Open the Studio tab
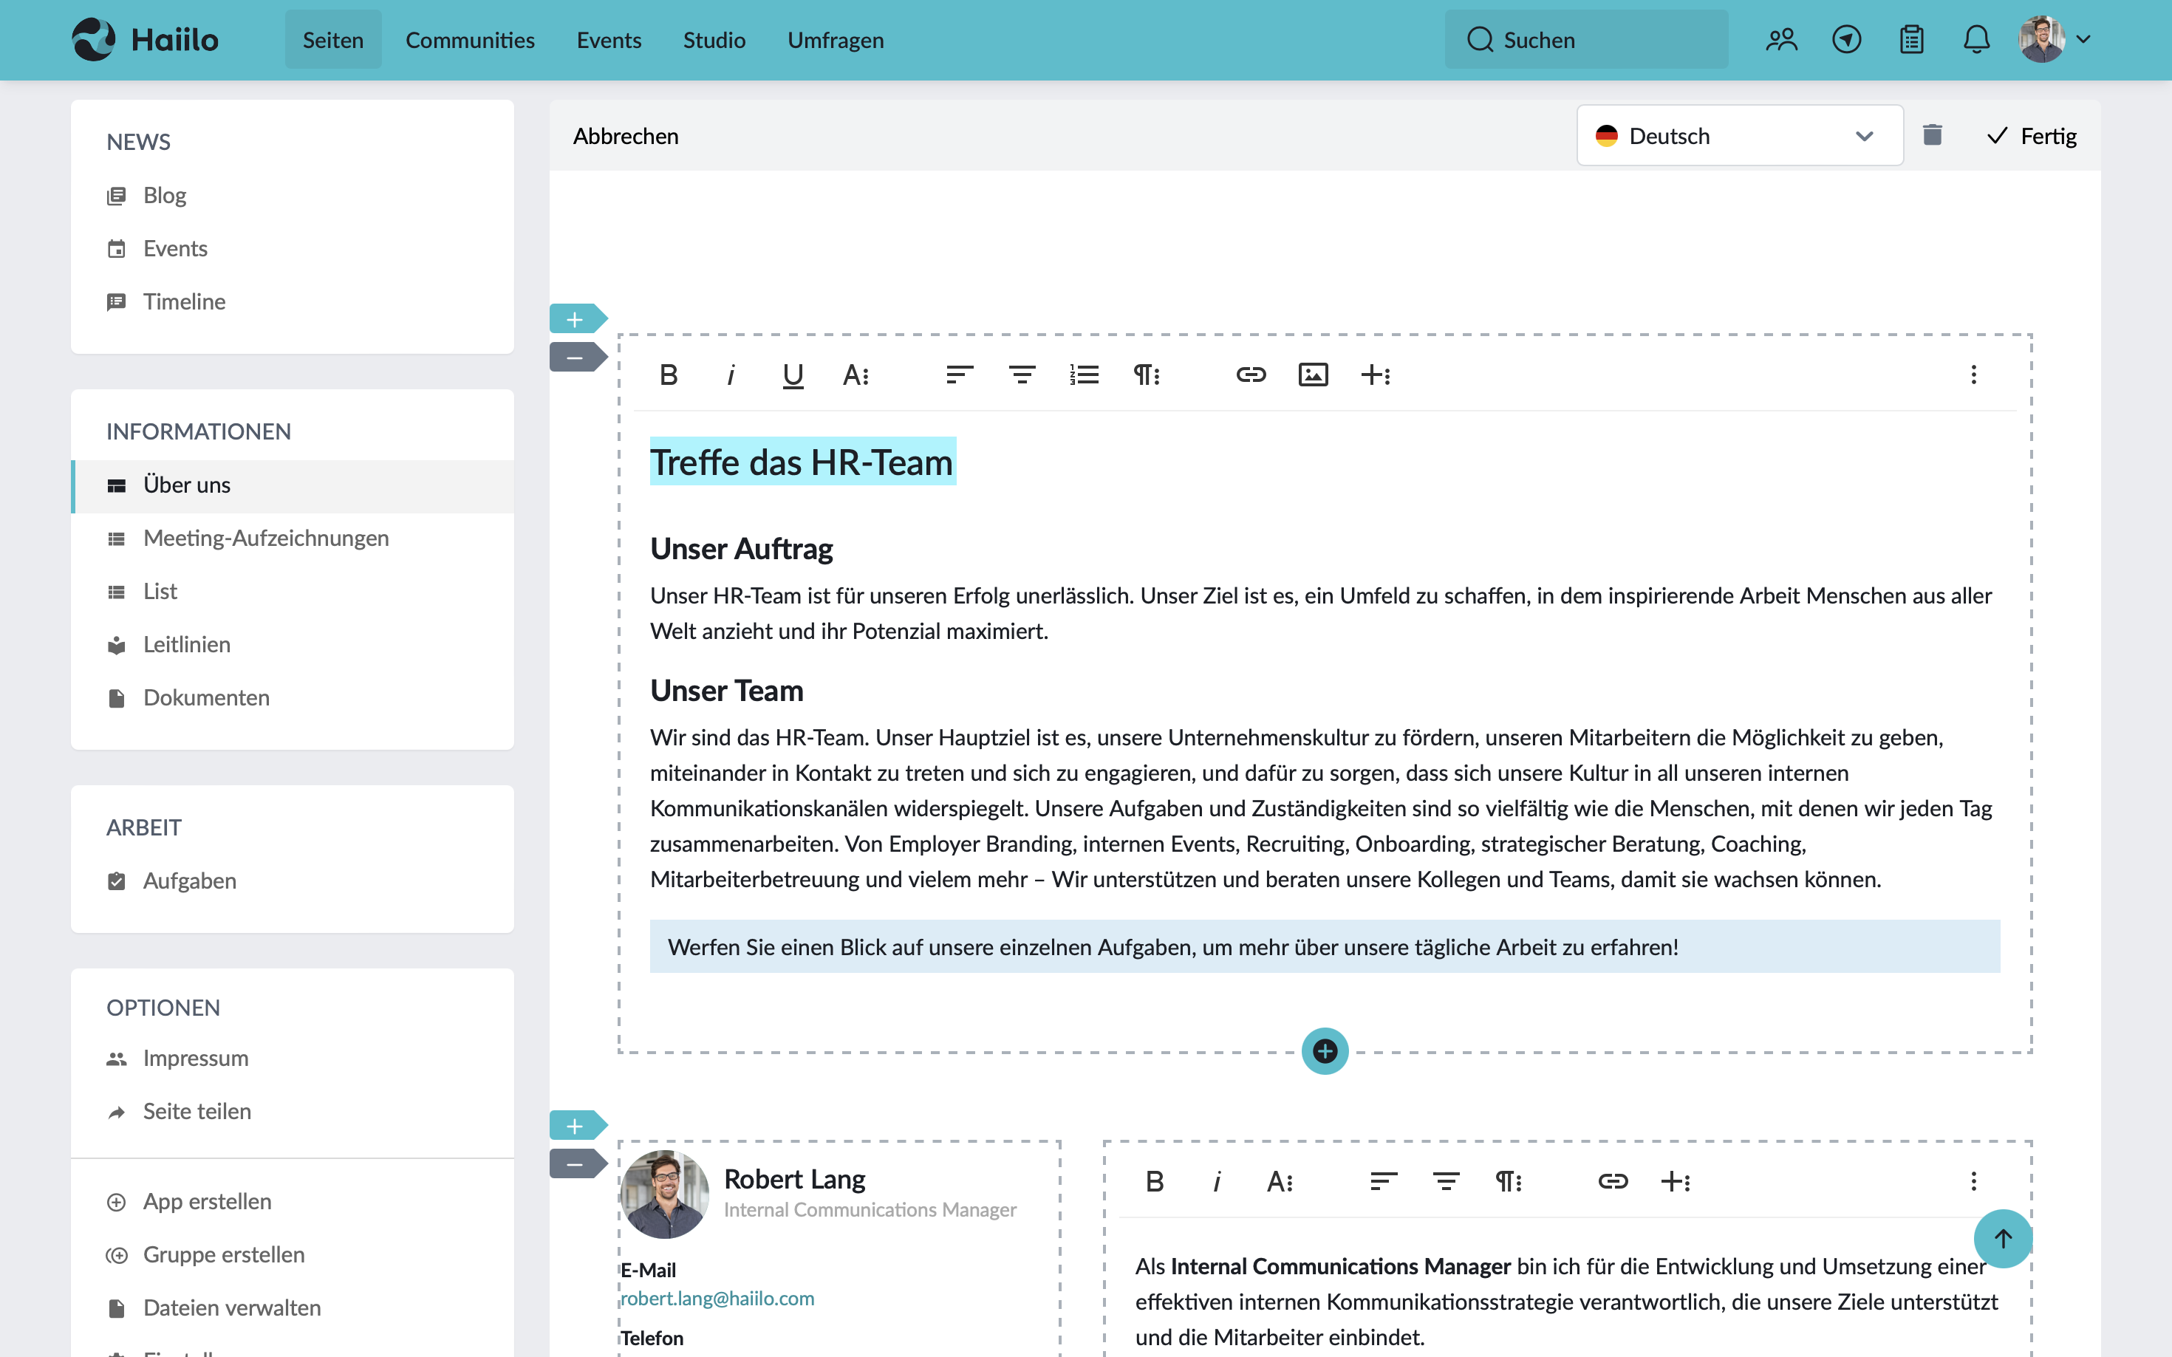The height and width of the screenshot is (1357, 2172). tap(714, 39)
